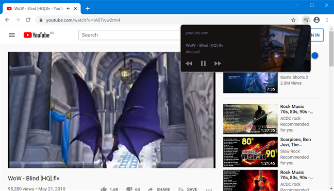Reload the YouTube page
Image resolution: width=334 pixels, height=191 pixels.
coord(28,20)
